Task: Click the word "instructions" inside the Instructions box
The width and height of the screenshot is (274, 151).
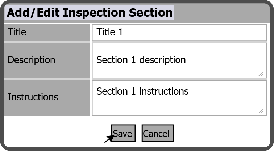Action: [x=164, y=91]
